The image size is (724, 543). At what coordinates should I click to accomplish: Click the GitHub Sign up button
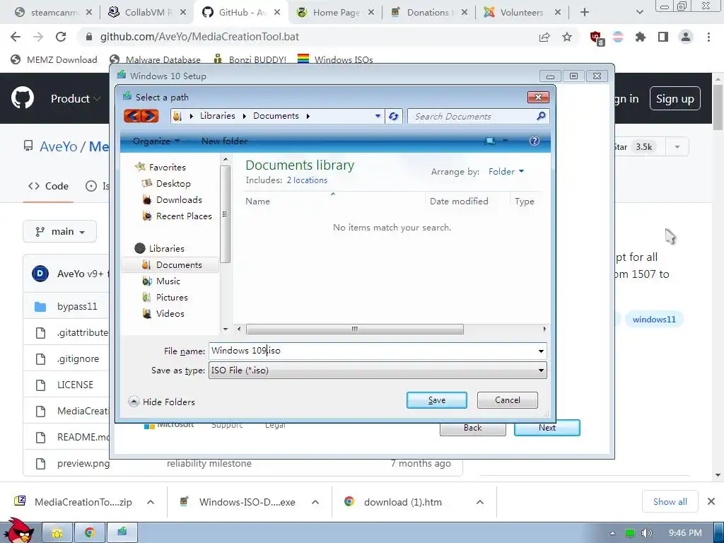click(675, 98)
